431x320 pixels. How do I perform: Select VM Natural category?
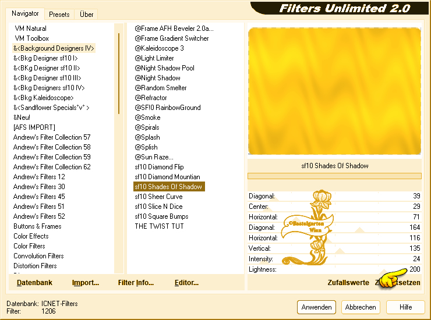click(x=30, y=29)
